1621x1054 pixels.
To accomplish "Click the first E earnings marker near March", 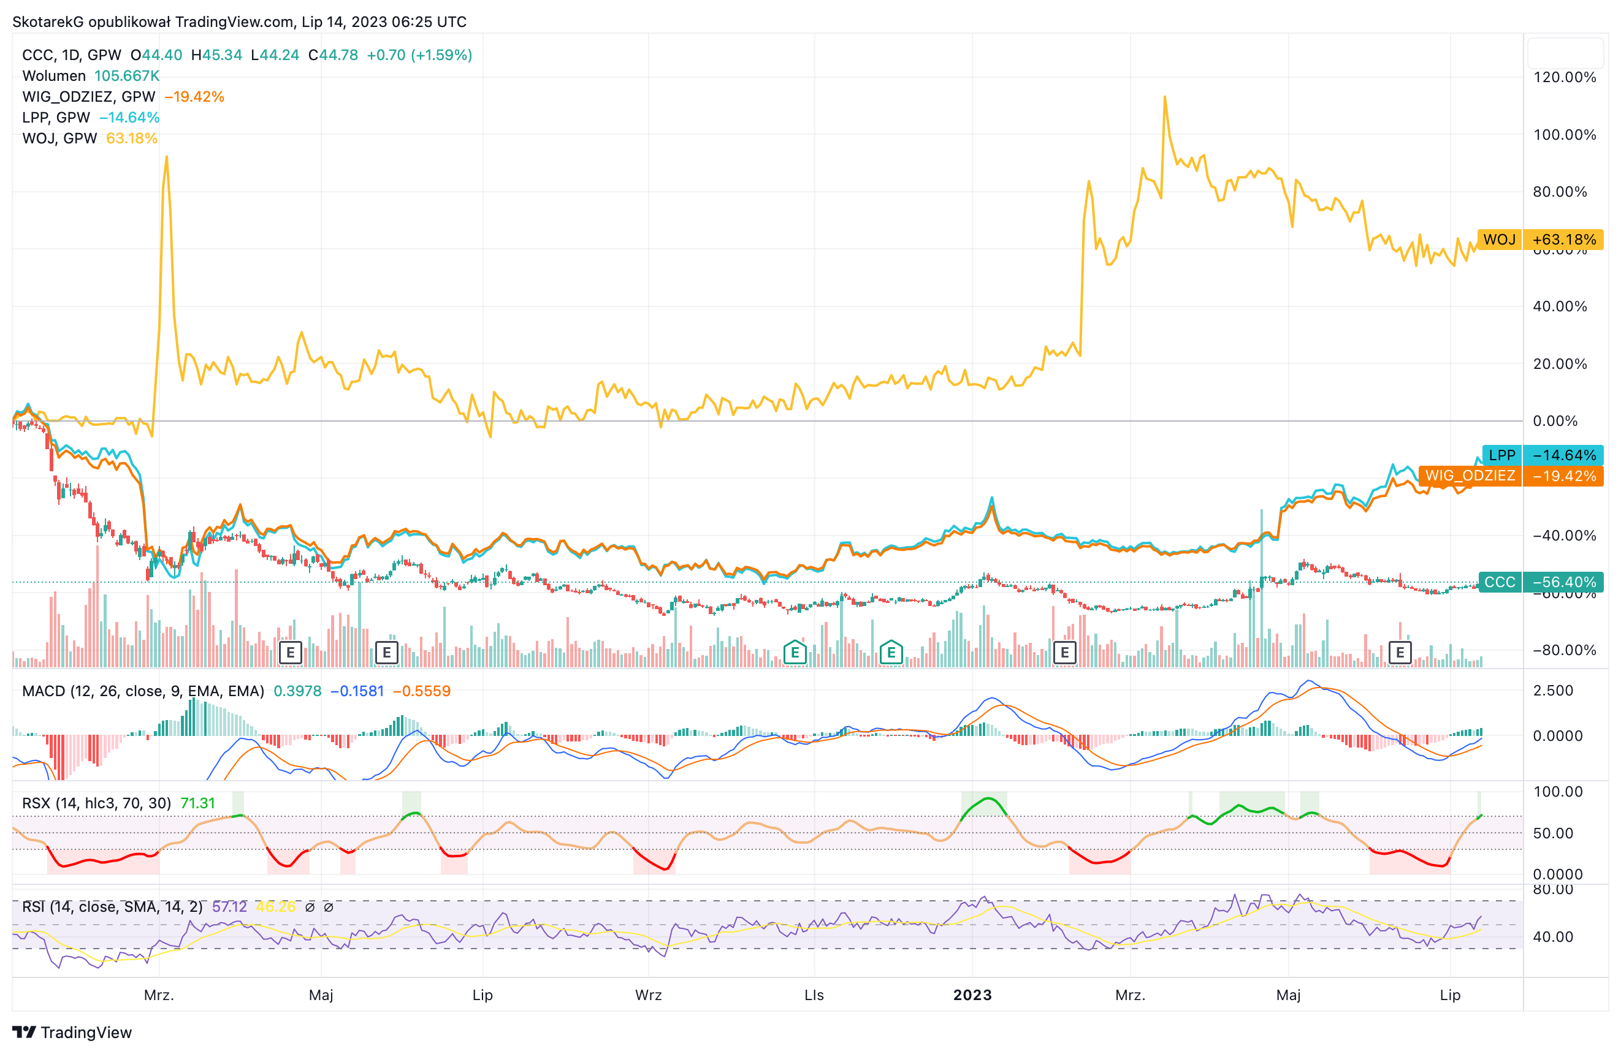I will click(x=290, y=653).
